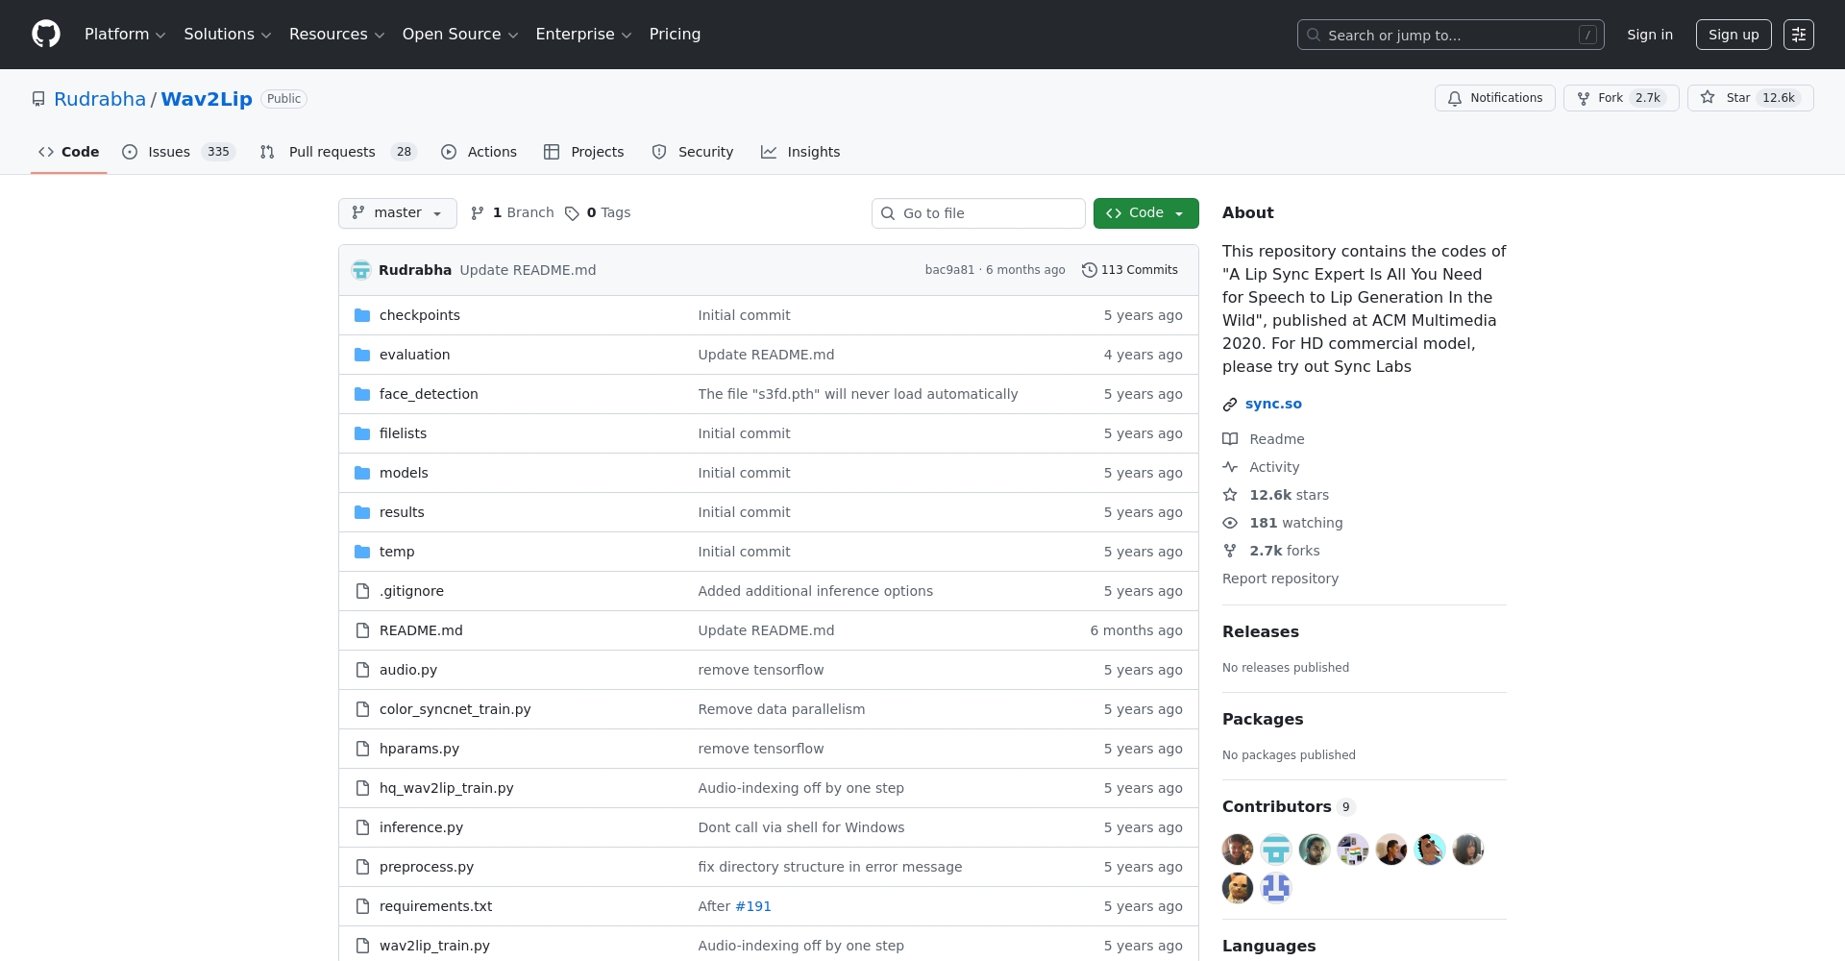Star the Wav2Lip repository
This screenshot has height=961, width=1845.
pos(1750,98)
